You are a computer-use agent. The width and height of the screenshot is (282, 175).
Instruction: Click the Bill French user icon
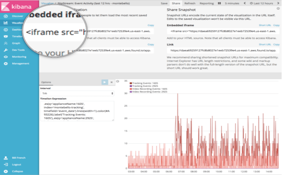[x=6, y=158]
